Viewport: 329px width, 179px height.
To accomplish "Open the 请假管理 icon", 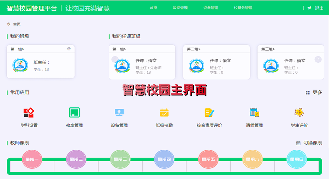I will 254,113.
